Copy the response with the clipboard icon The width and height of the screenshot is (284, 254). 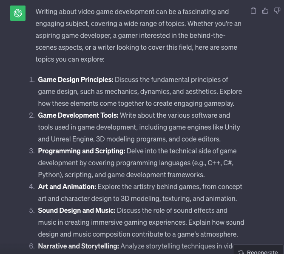pyautogui.click(x=253, y=11)
